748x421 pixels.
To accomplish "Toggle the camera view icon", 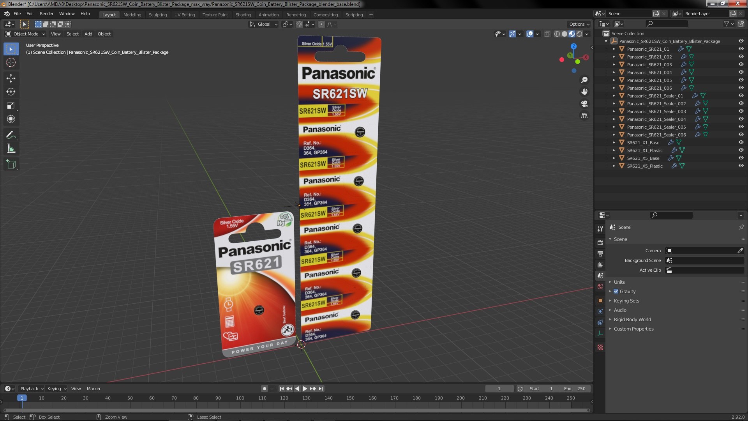I will 584,104.
